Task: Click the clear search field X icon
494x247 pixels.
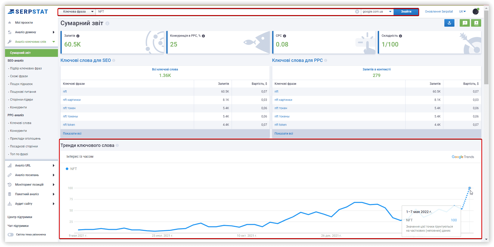Action: [357, 12]
